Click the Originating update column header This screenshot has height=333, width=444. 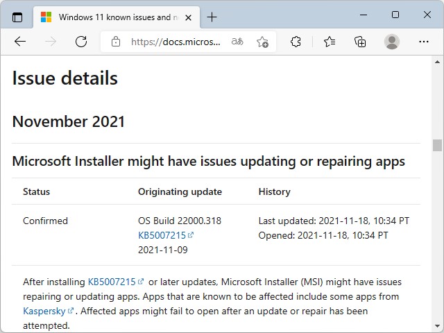180,191
